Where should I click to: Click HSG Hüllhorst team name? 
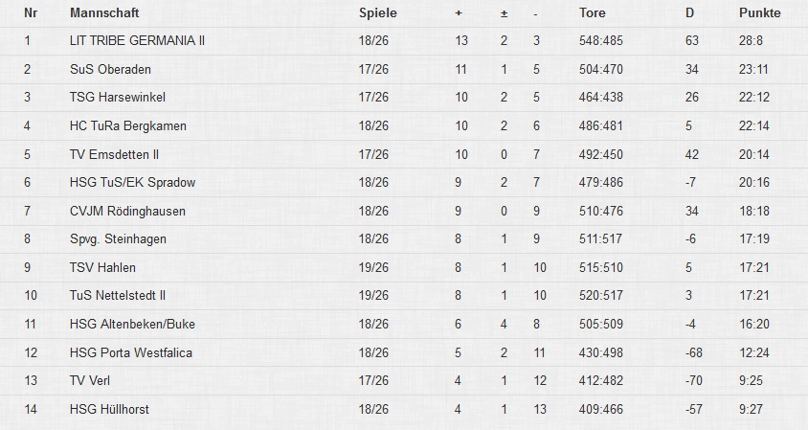109,409
